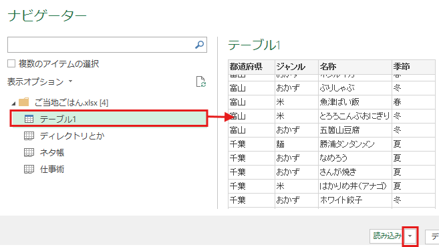Click 米 in the 魚津ばい飯 row
The image size is (439, 247).
tap(297, 102)
